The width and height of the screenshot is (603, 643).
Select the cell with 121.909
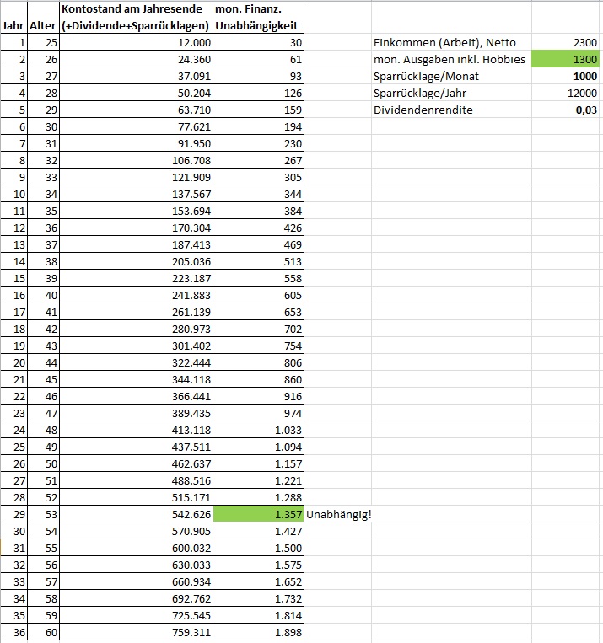tap(136, 177)
